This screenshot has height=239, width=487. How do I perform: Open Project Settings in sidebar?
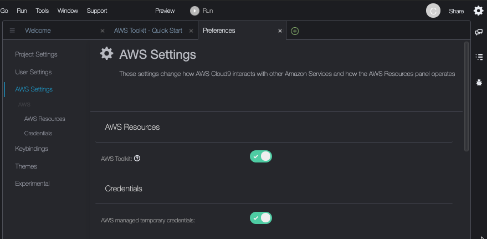pyautogui.click(x=37, y=54)
